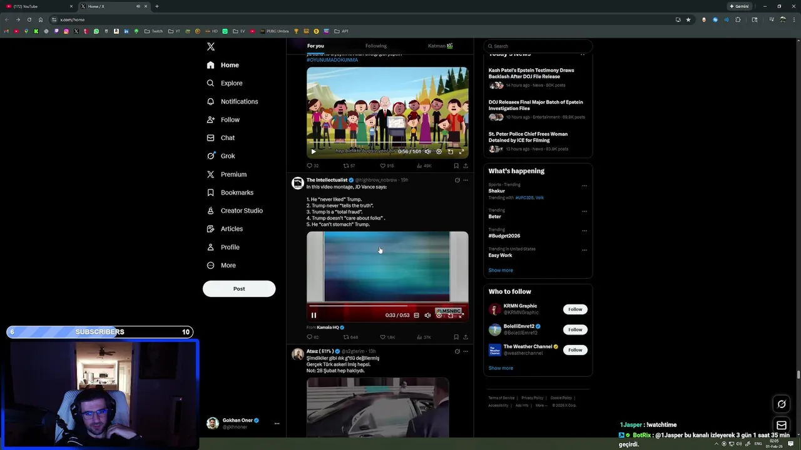Show more in What's happening
This screenshot has width=801, height=450.
pyautogui.click(x=501, y=270)
